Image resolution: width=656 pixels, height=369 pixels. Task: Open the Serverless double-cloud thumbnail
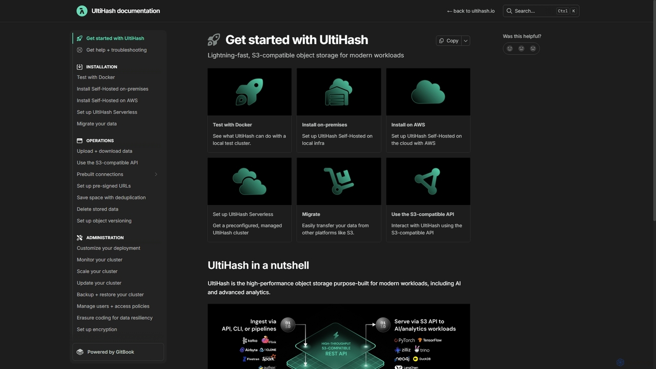(x=250, y=181)
